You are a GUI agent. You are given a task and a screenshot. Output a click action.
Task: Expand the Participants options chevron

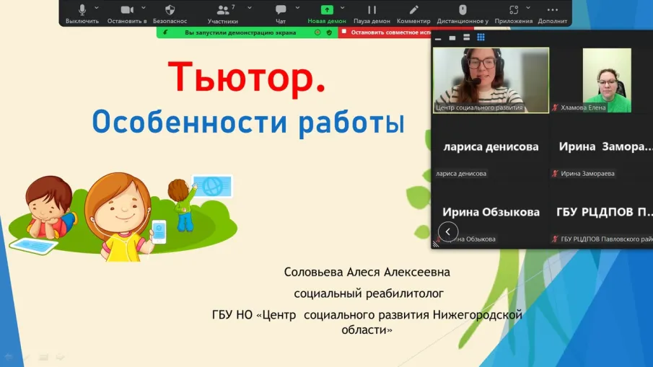click(250, 7)
